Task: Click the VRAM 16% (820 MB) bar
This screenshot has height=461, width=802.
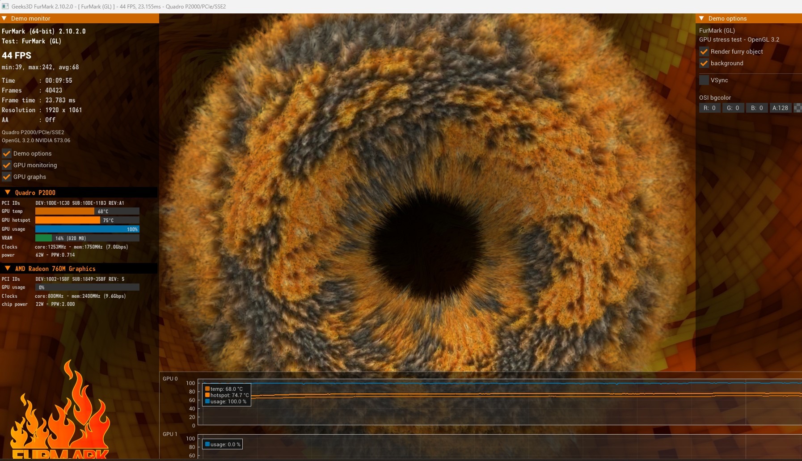Action: pyautogui.click(x=87, y=238)
